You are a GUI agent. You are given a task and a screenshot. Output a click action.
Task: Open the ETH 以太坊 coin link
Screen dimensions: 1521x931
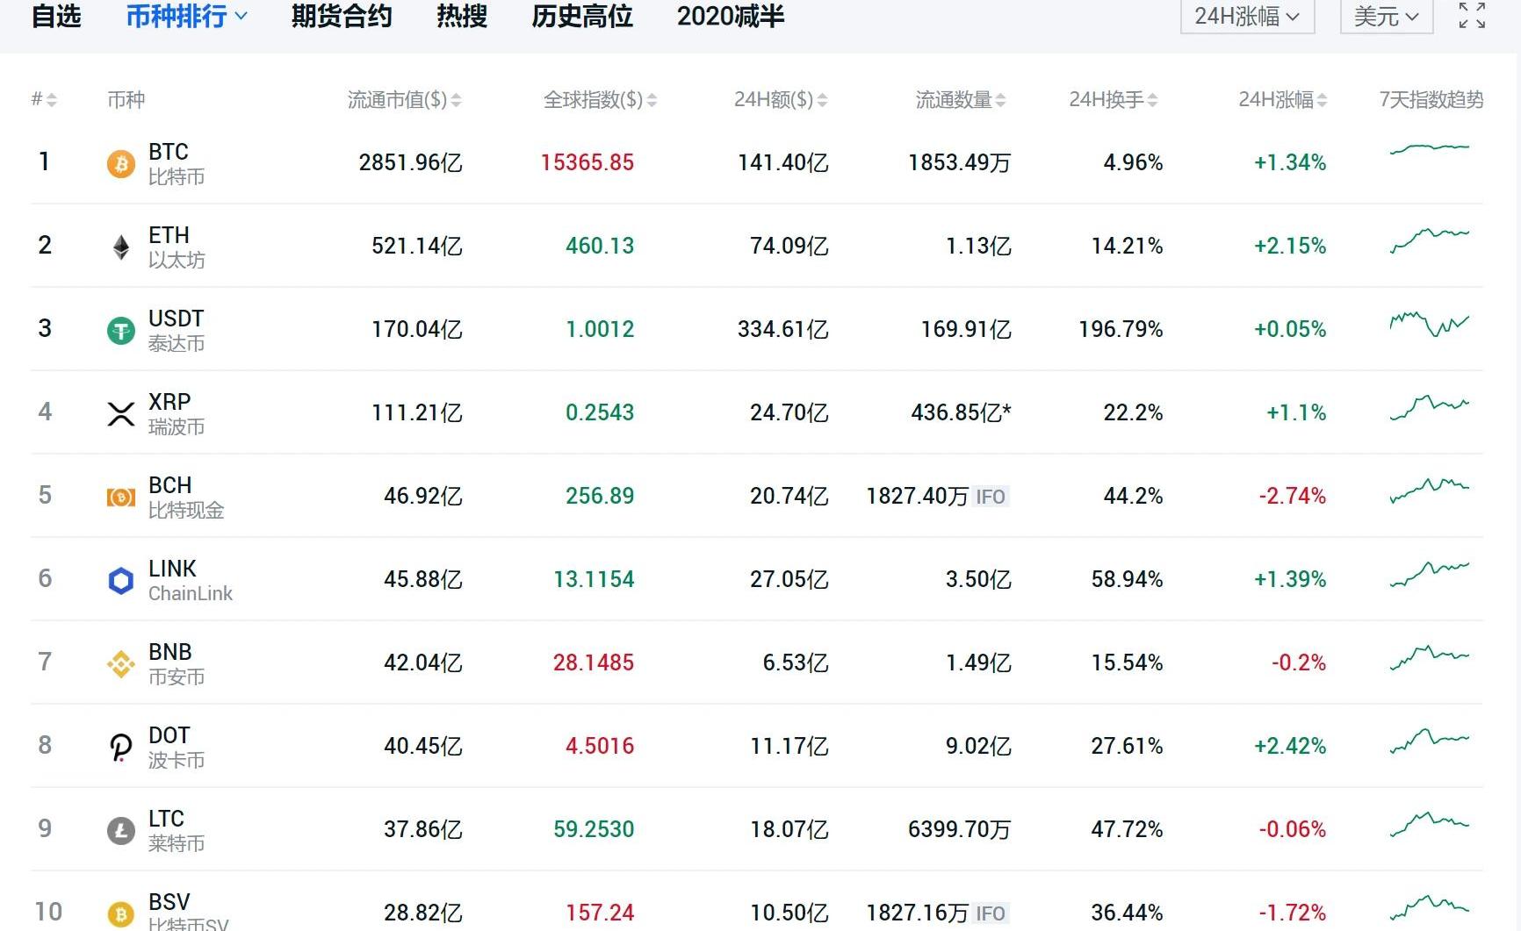click(177, 247)
